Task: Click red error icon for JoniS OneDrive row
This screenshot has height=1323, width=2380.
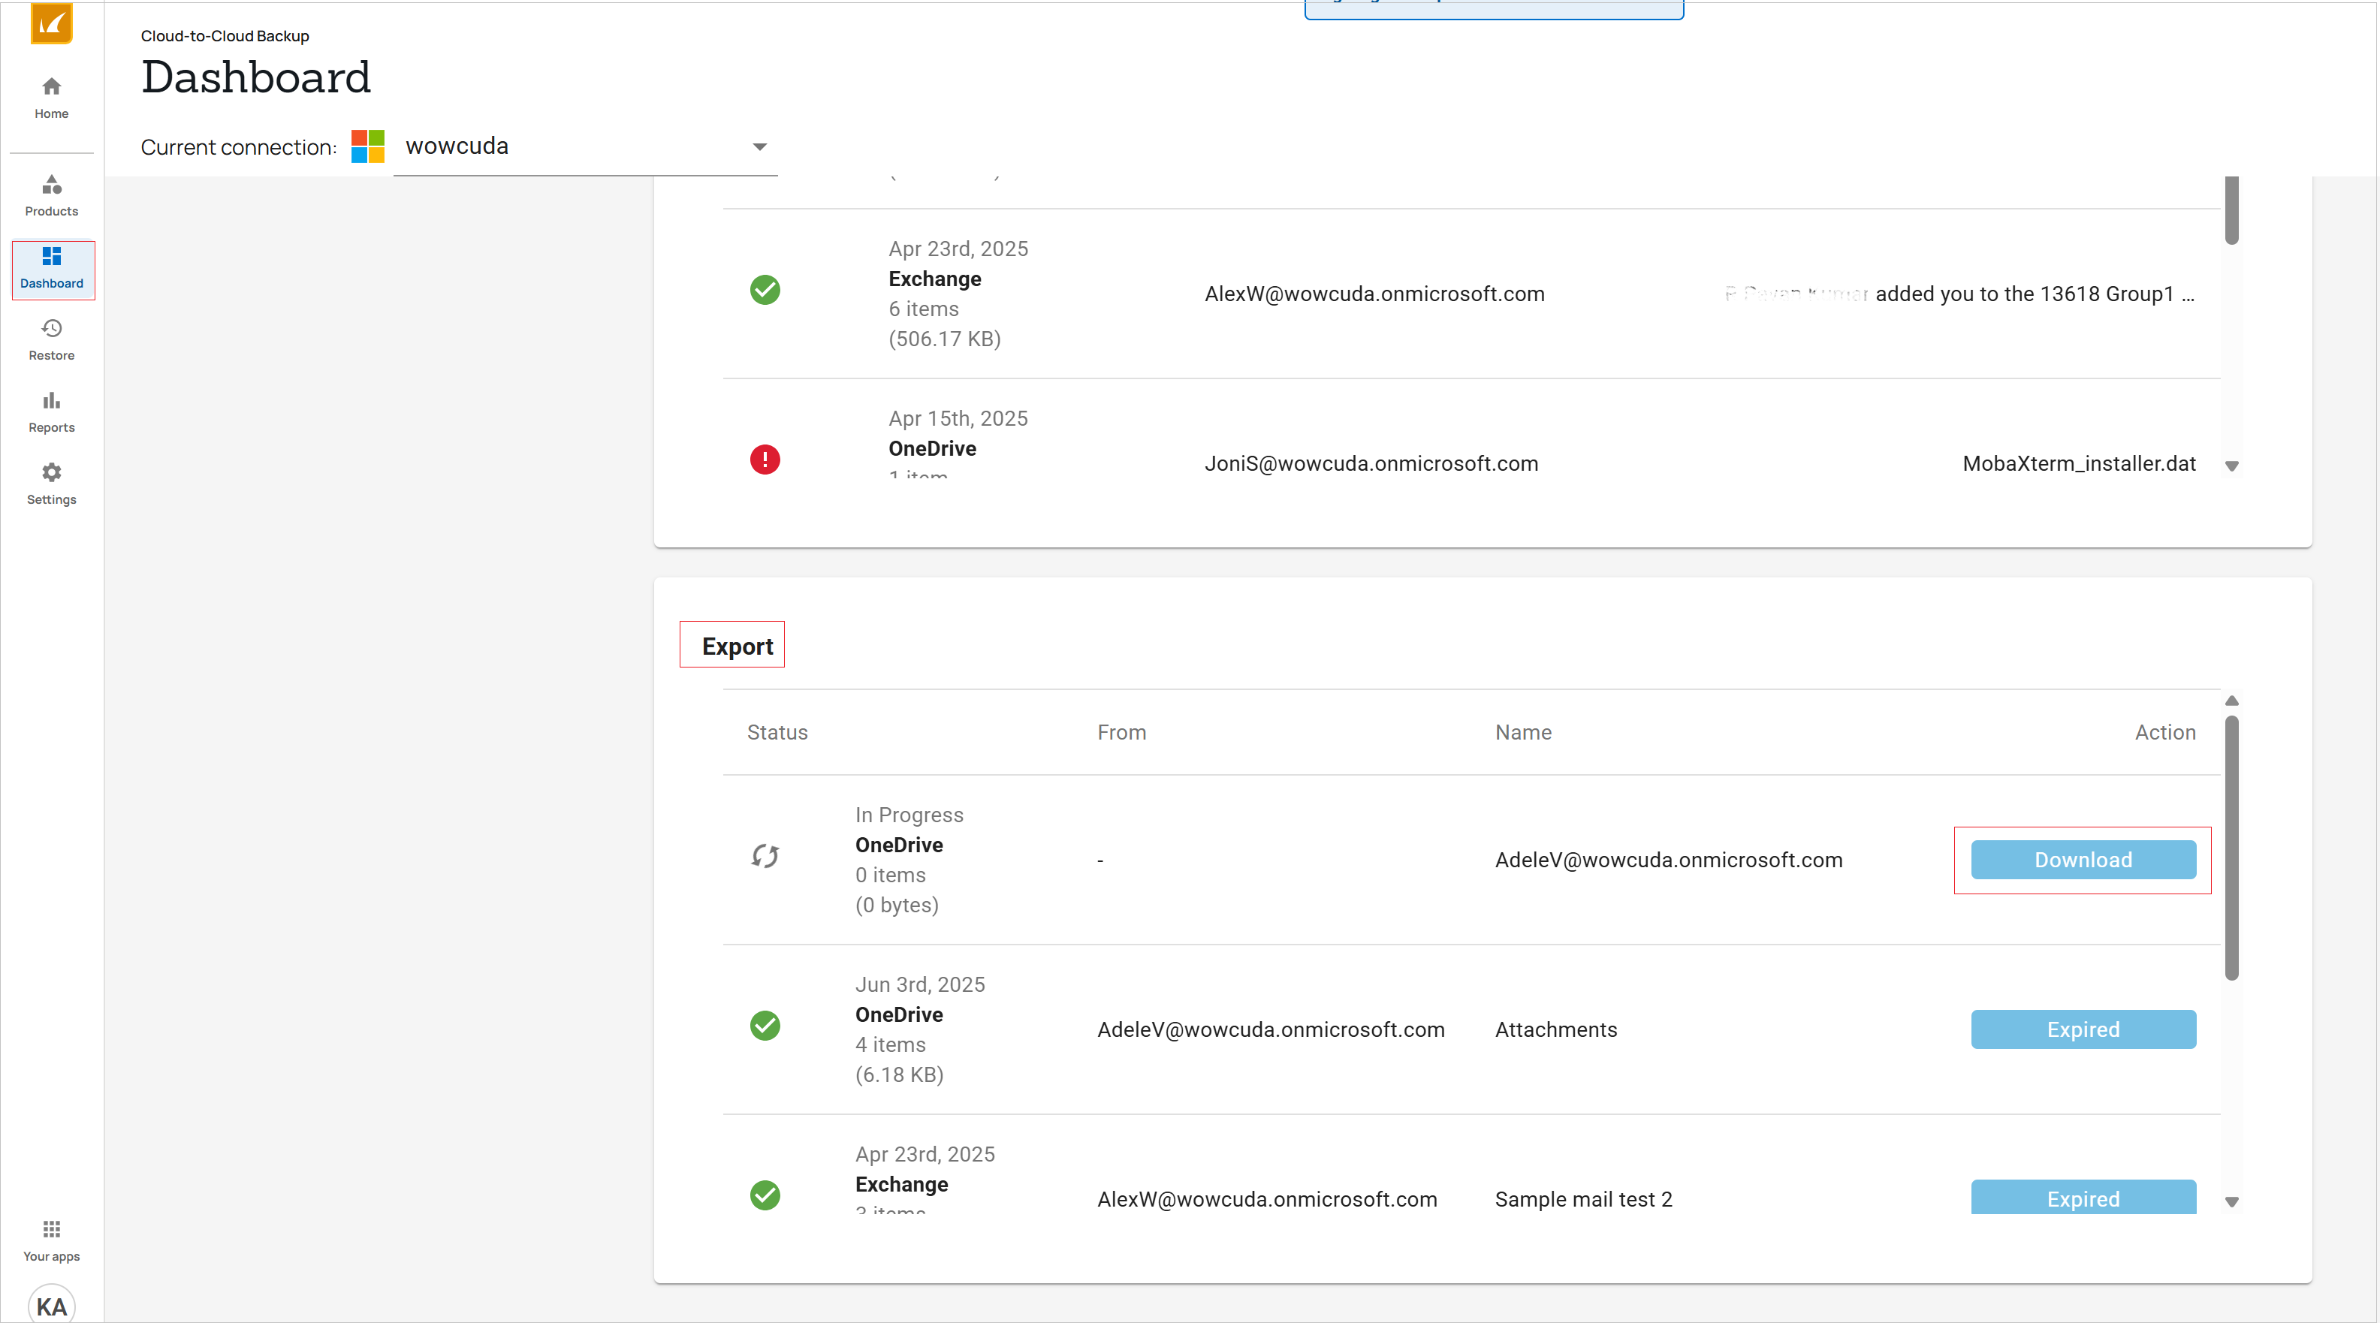Action: pos(765,460)
